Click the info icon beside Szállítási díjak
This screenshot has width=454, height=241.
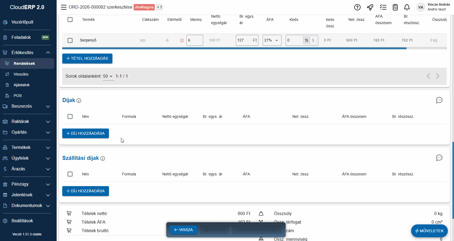point(103,159)
